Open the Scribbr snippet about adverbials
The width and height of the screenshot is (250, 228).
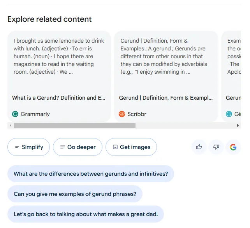click(164, 56)
